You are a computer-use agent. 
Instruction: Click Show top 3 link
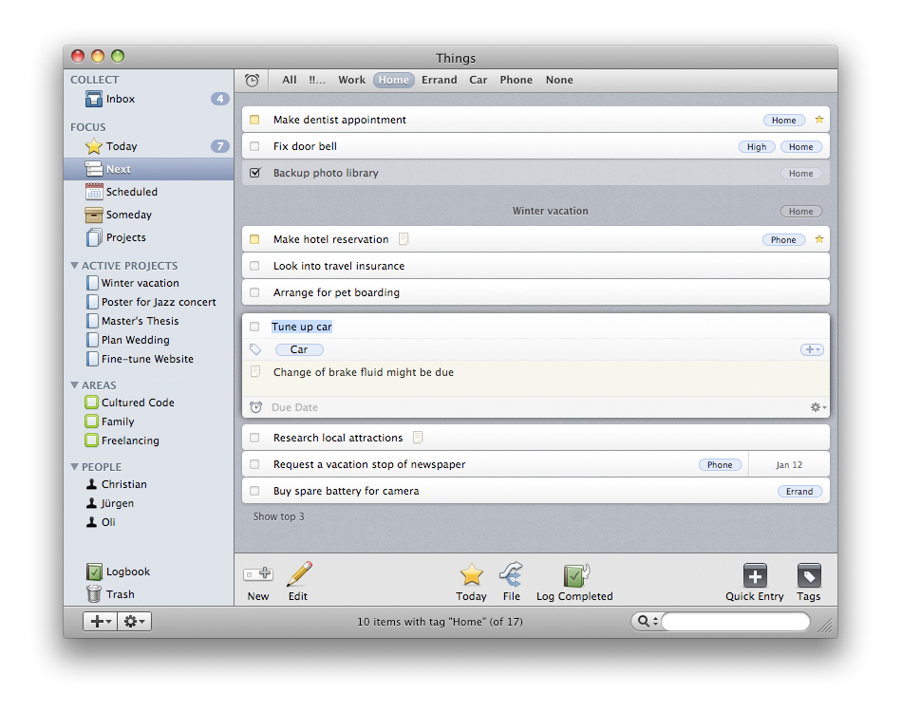[x=278, y=516]
